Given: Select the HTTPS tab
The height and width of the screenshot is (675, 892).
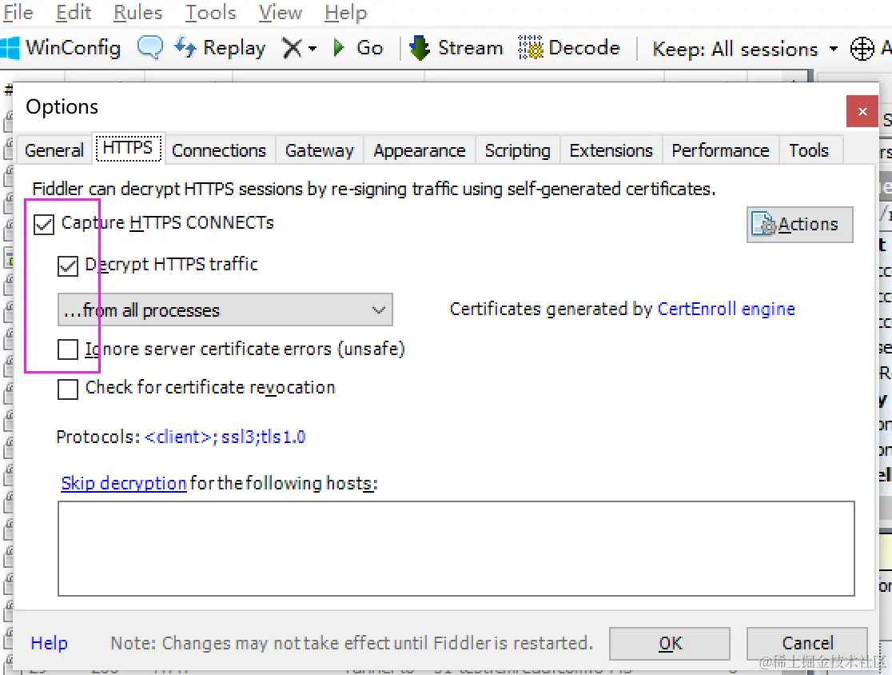Looking at the screenshot, I should (128, 148).
